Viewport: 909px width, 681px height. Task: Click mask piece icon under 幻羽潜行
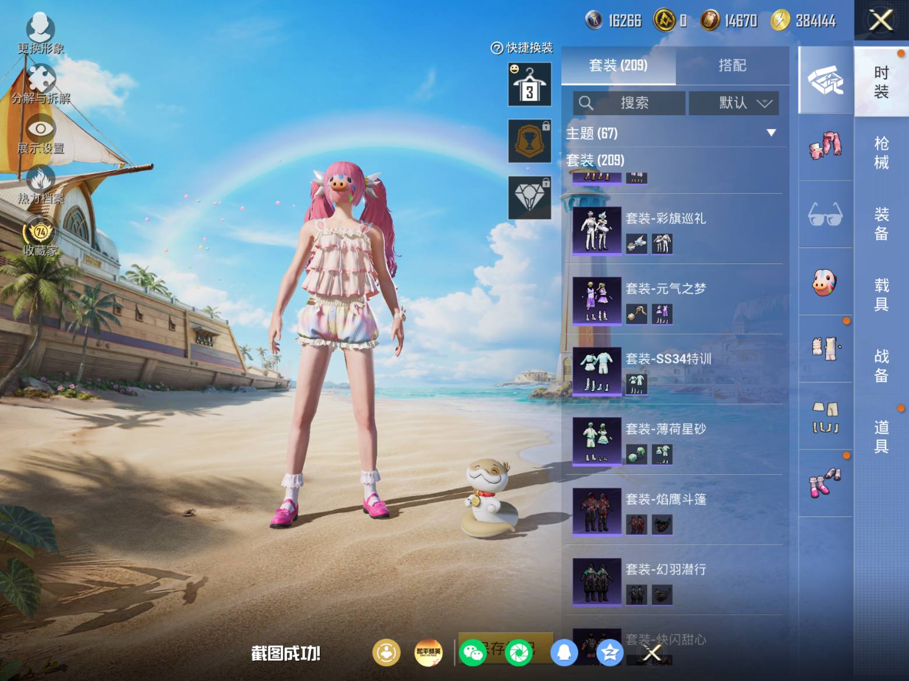(662, 595)
